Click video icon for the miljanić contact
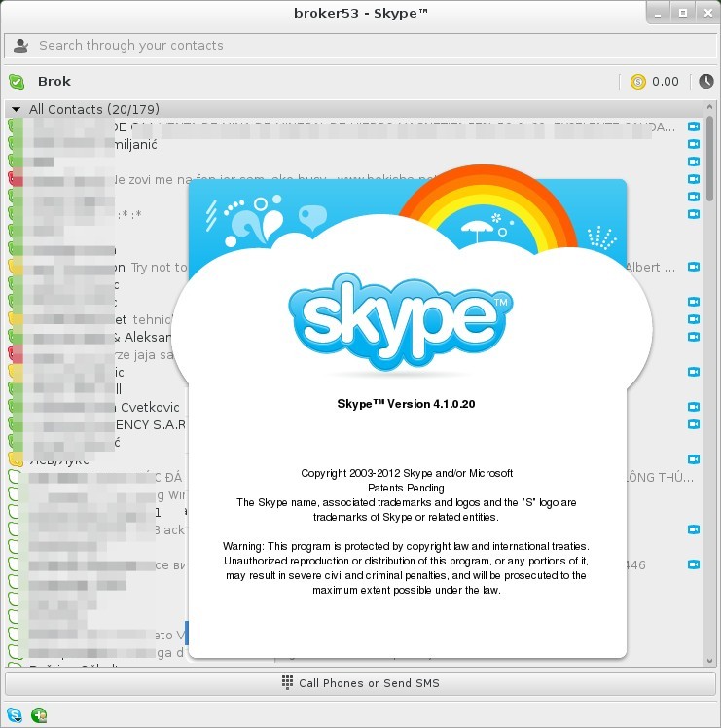This screenshot has height=728, width=721. coord(694,144)
